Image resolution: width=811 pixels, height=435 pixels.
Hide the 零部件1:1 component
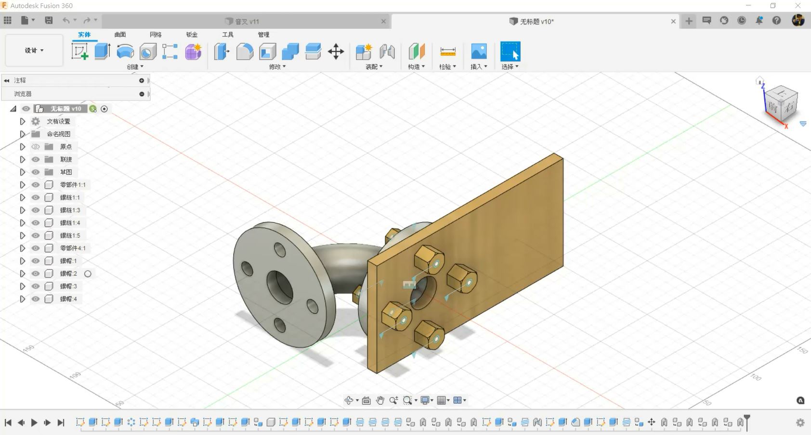coord(36,185)
